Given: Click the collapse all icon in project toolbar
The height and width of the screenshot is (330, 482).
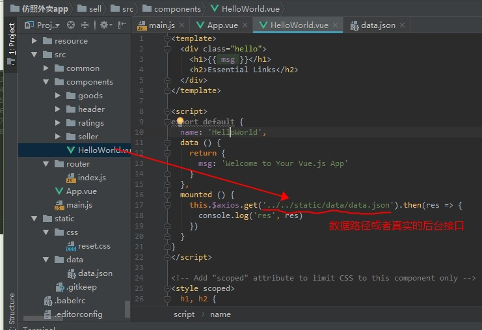Looking at the screenshot, I should [85, 25].
